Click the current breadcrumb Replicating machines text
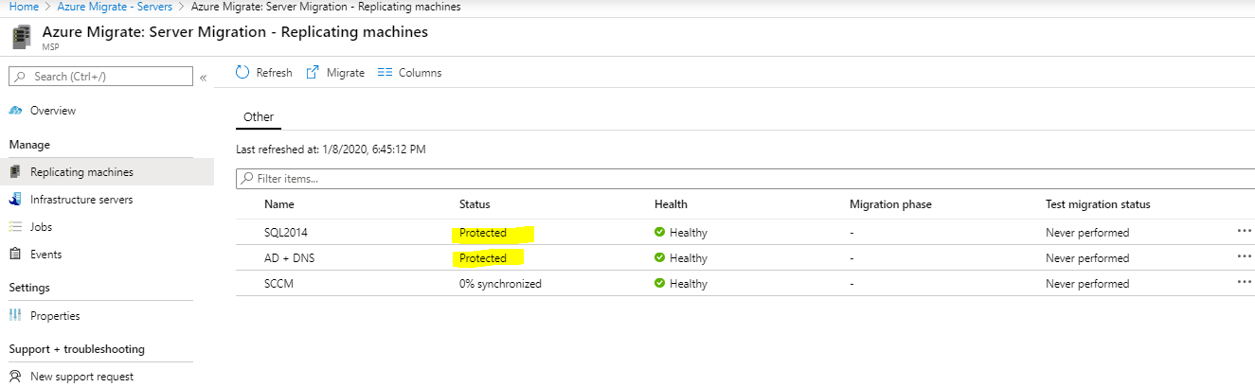 [326, 7]
